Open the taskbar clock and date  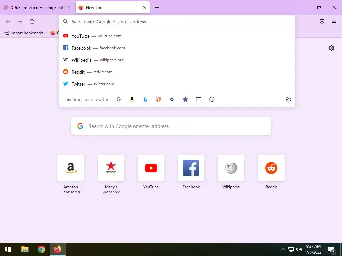click(313, 249)
